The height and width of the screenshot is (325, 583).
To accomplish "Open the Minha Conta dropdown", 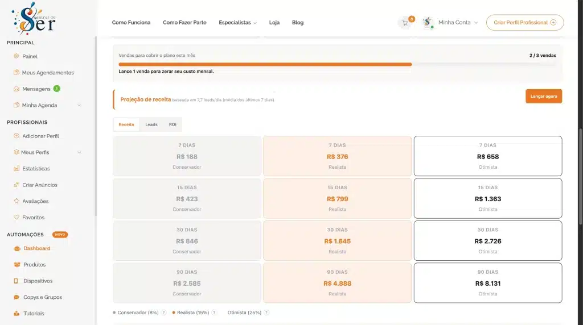I will (458, 23).
